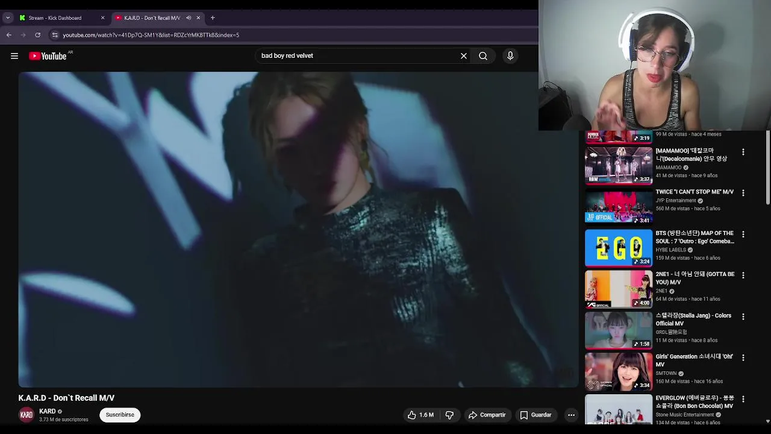The height and width of the screenshot is (434, 771).
Task: Click the browser back arrow
Action: (9, 35)
